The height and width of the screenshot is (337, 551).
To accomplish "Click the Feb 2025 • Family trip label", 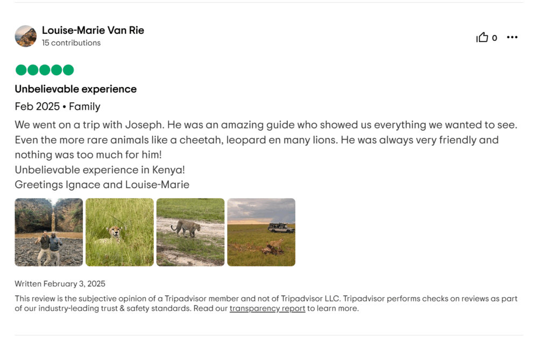I will point(58,106).
